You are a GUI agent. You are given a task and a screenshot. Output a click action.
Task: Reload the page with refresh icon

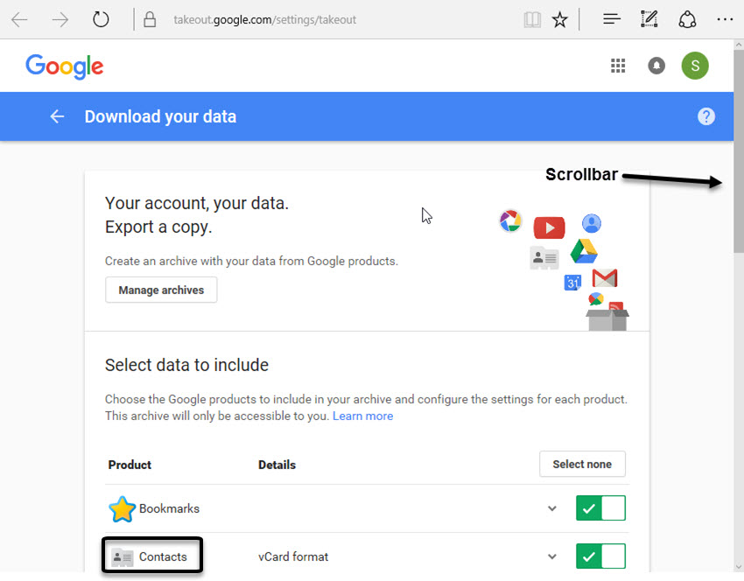tap(101, 19)
